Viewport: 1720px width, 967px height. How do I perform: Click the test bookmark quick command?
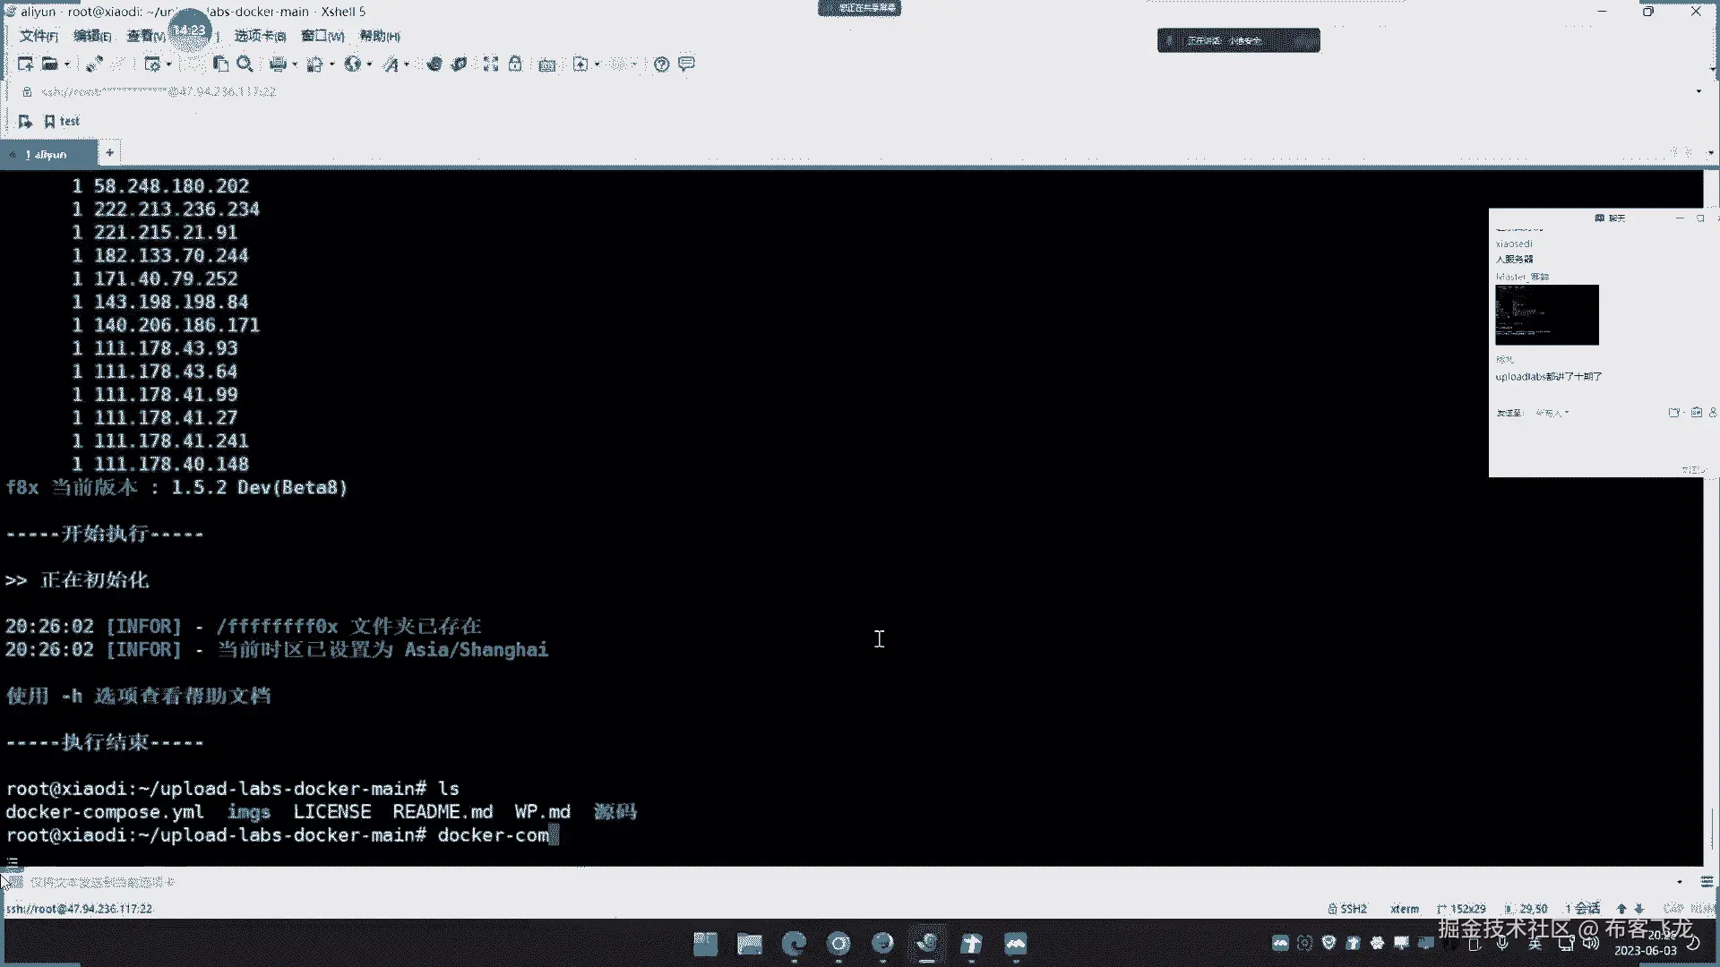[x=63, y=121]
